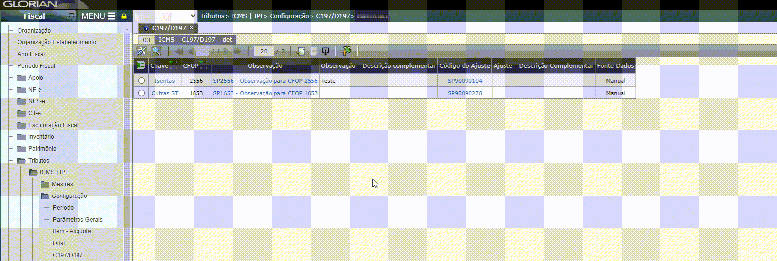The width and height of the screenshot is (777, 261).
Task: Click the download arrow icon in toolbar
Action: [325, 51]
